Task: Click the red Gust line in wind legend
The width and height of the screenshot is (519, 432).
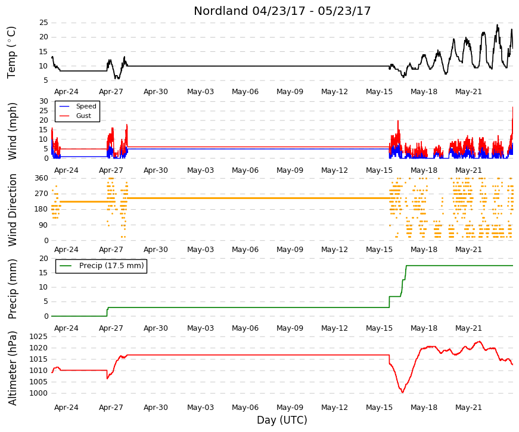Action: (x=64, y=116)
